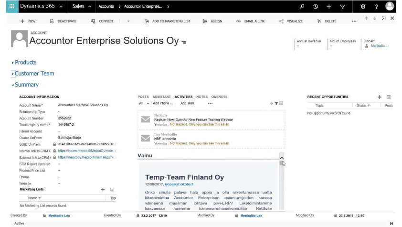Click EMAIL A LINK
Viewport: 402px width, 227px height.
[251, 21]
